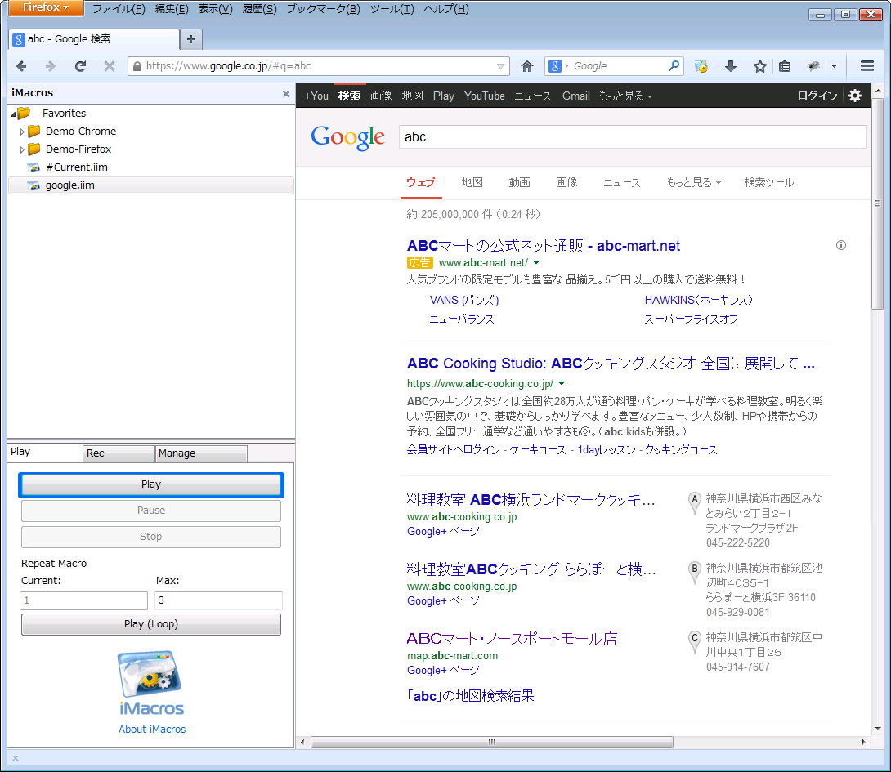This screenshot has width=891, height=772.
Task: Click the site security lock icon
Action: tap(137, 66)
